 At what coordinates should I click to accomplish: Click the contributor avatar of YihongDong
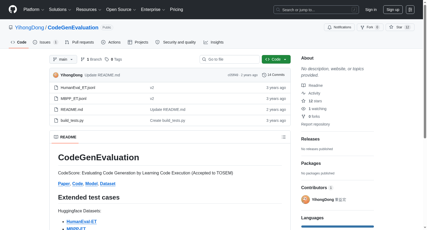[x=306, y=200]
